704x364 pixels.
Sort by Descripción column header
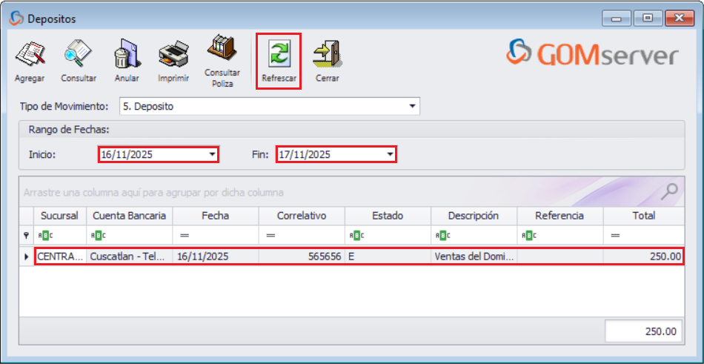coord(474,216)
